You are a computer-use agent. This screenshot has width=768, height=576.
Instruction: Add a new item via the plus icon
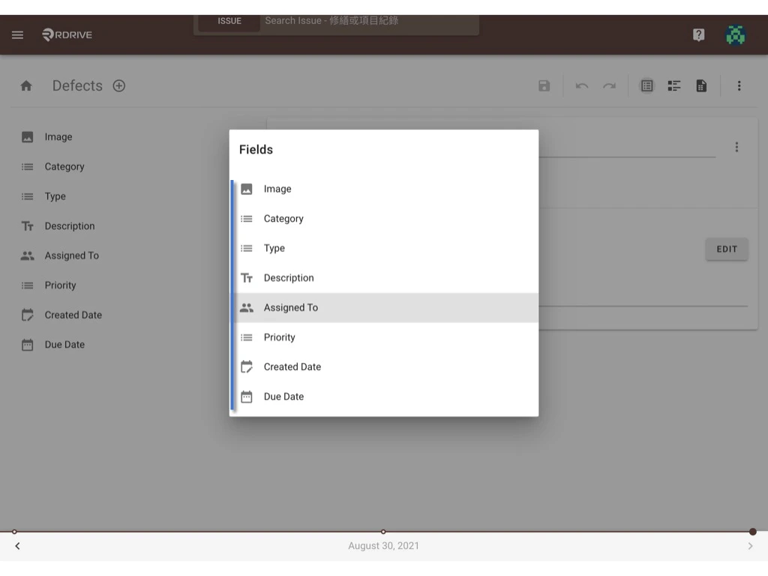tap(118, 85)
